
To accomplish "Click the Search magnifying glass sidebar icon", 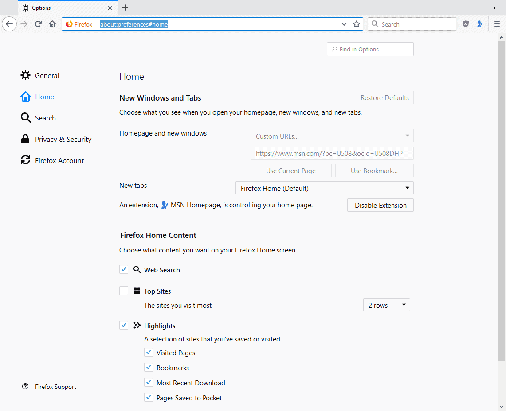I will click(x=25, y=118).
